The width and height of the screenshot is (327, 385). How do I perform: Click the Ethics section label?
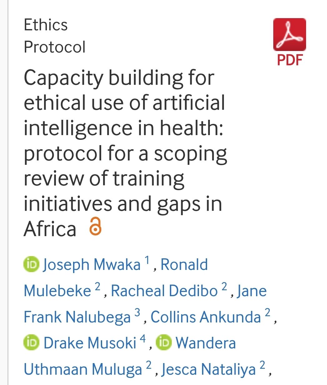click(46, 25)
